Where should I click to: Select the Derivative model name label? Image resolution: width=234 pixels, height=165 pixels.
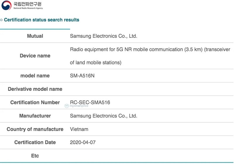(35, 89)
